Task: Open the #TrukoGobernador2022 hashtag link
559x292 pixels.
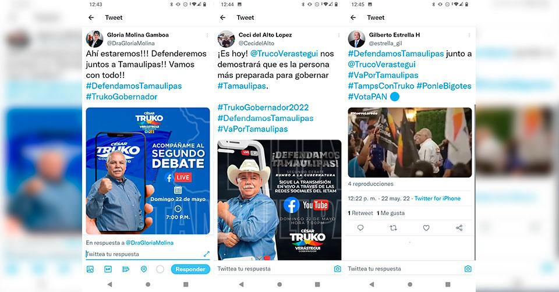Action: point(263,107)
